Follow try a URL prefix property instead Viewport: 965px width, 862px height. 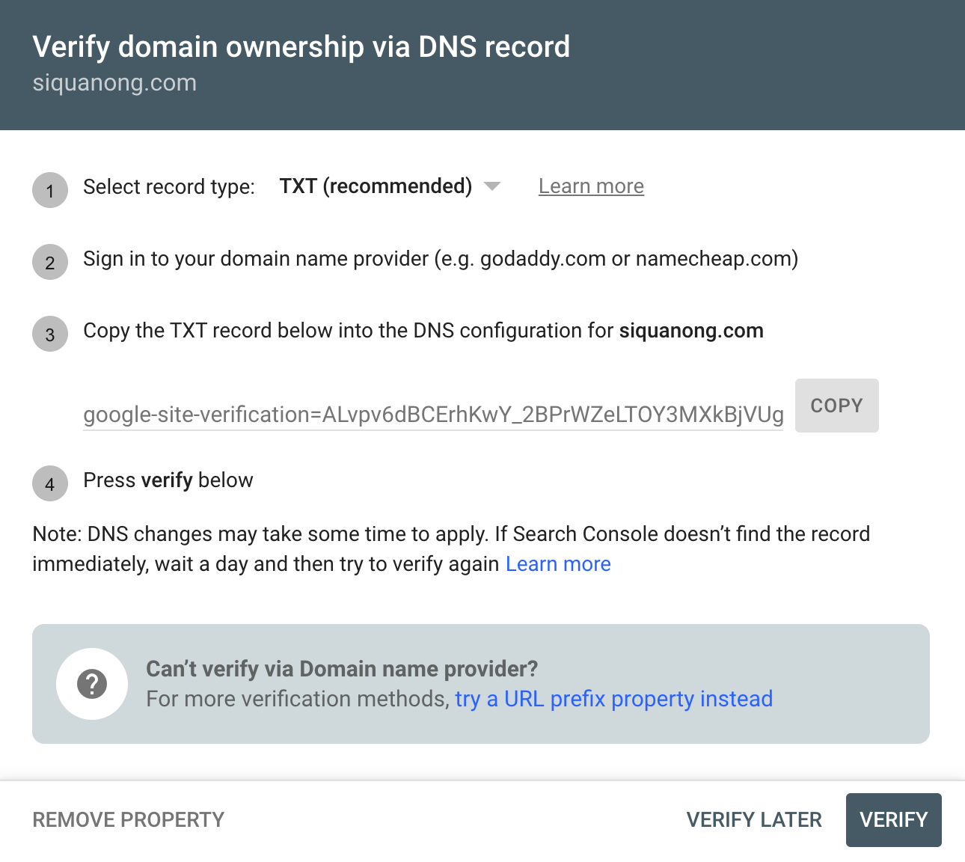(x=613, y=699)
